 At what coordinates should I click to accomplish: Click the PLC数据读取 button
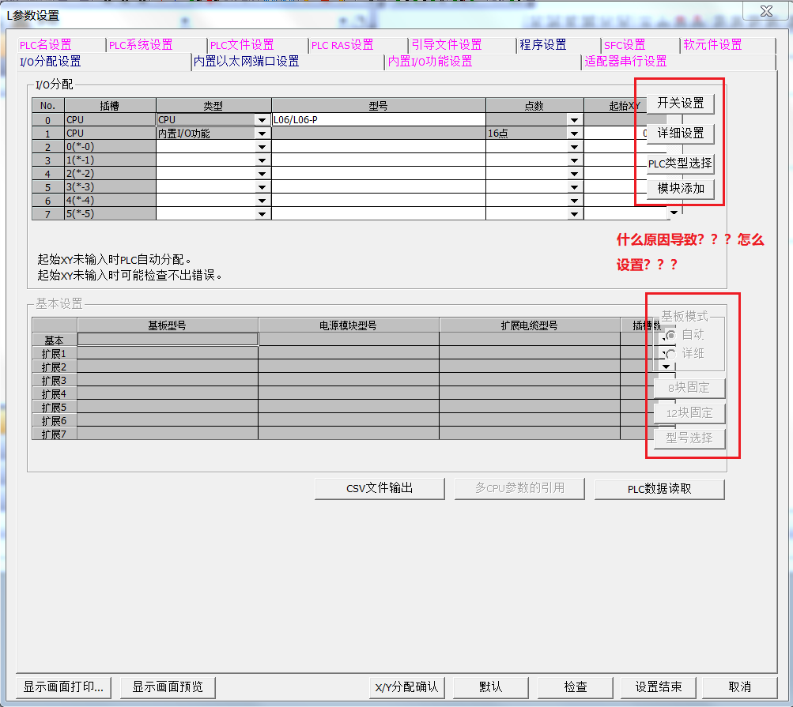[659, 488]
